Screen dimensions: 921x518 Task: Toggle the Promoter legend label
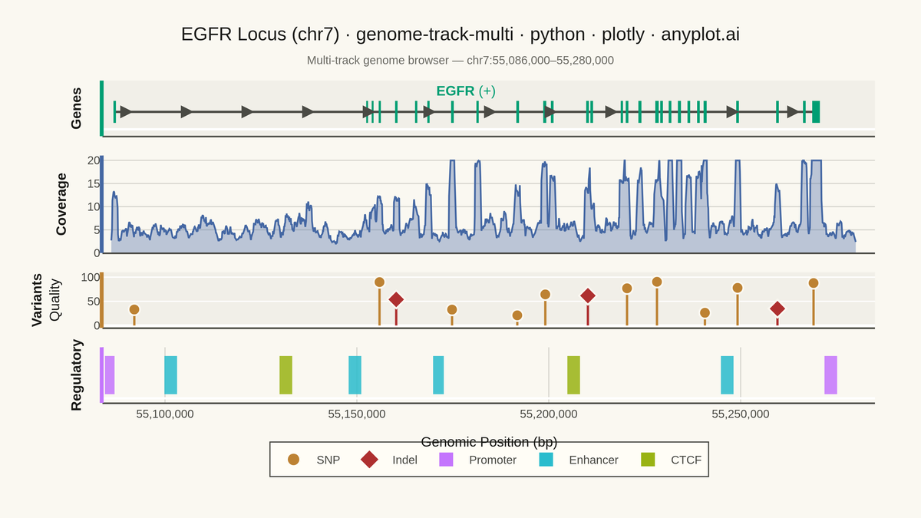point(493,460)
